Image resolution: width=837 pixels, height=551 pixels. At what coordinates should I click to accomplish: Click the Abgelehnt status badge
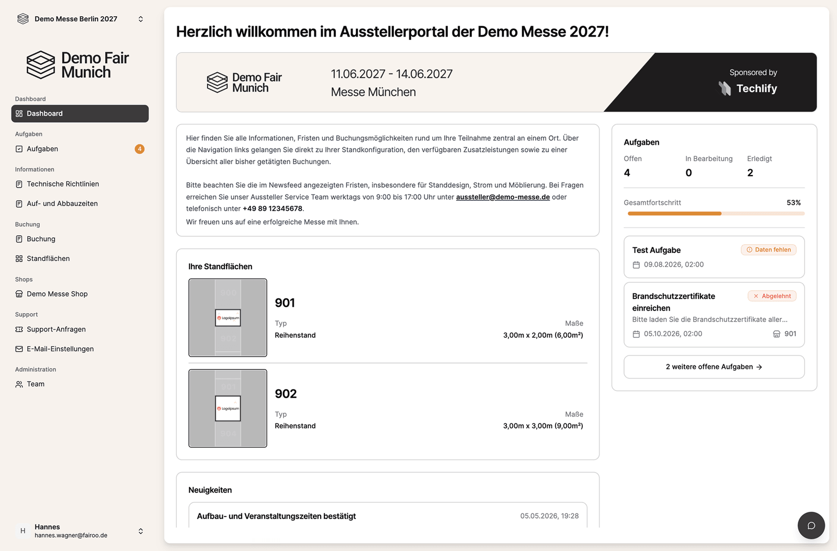pos(772,296)
